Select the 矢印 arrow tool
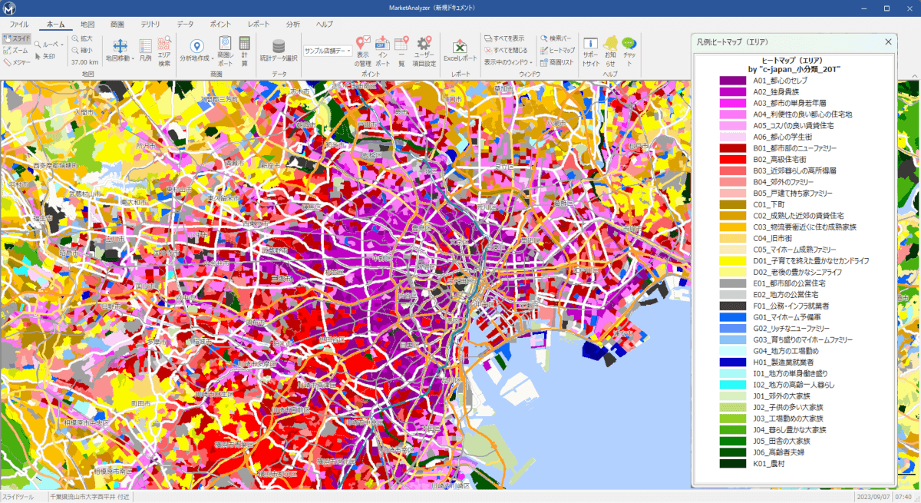Image resolution: width=921 pixels, height=503 pixels. pyautogui.click(x=45, y=55)
